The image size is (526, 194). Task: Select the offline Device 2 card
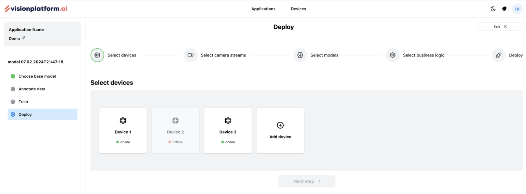click(175, 131)
